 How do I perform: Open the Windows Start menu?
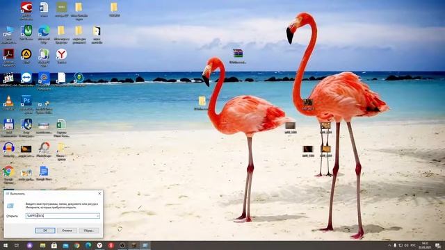point(6,245)
